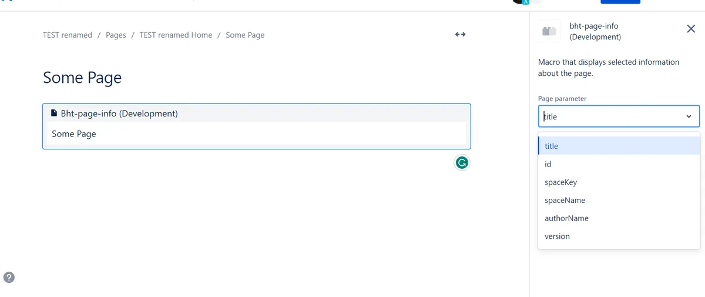Go to Pages breadcrumb link
The width and height of the screenshot is (705, 297).
(116, 35)
